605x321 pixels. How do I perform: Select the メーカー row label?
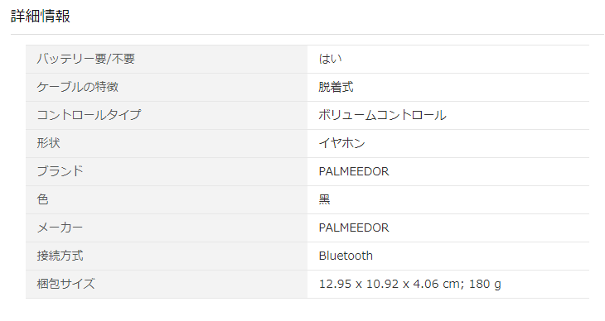[60, 228]
